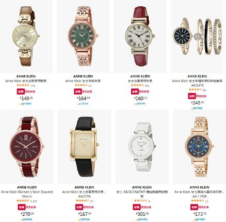View the watch and bangle set image

(197, 36)
